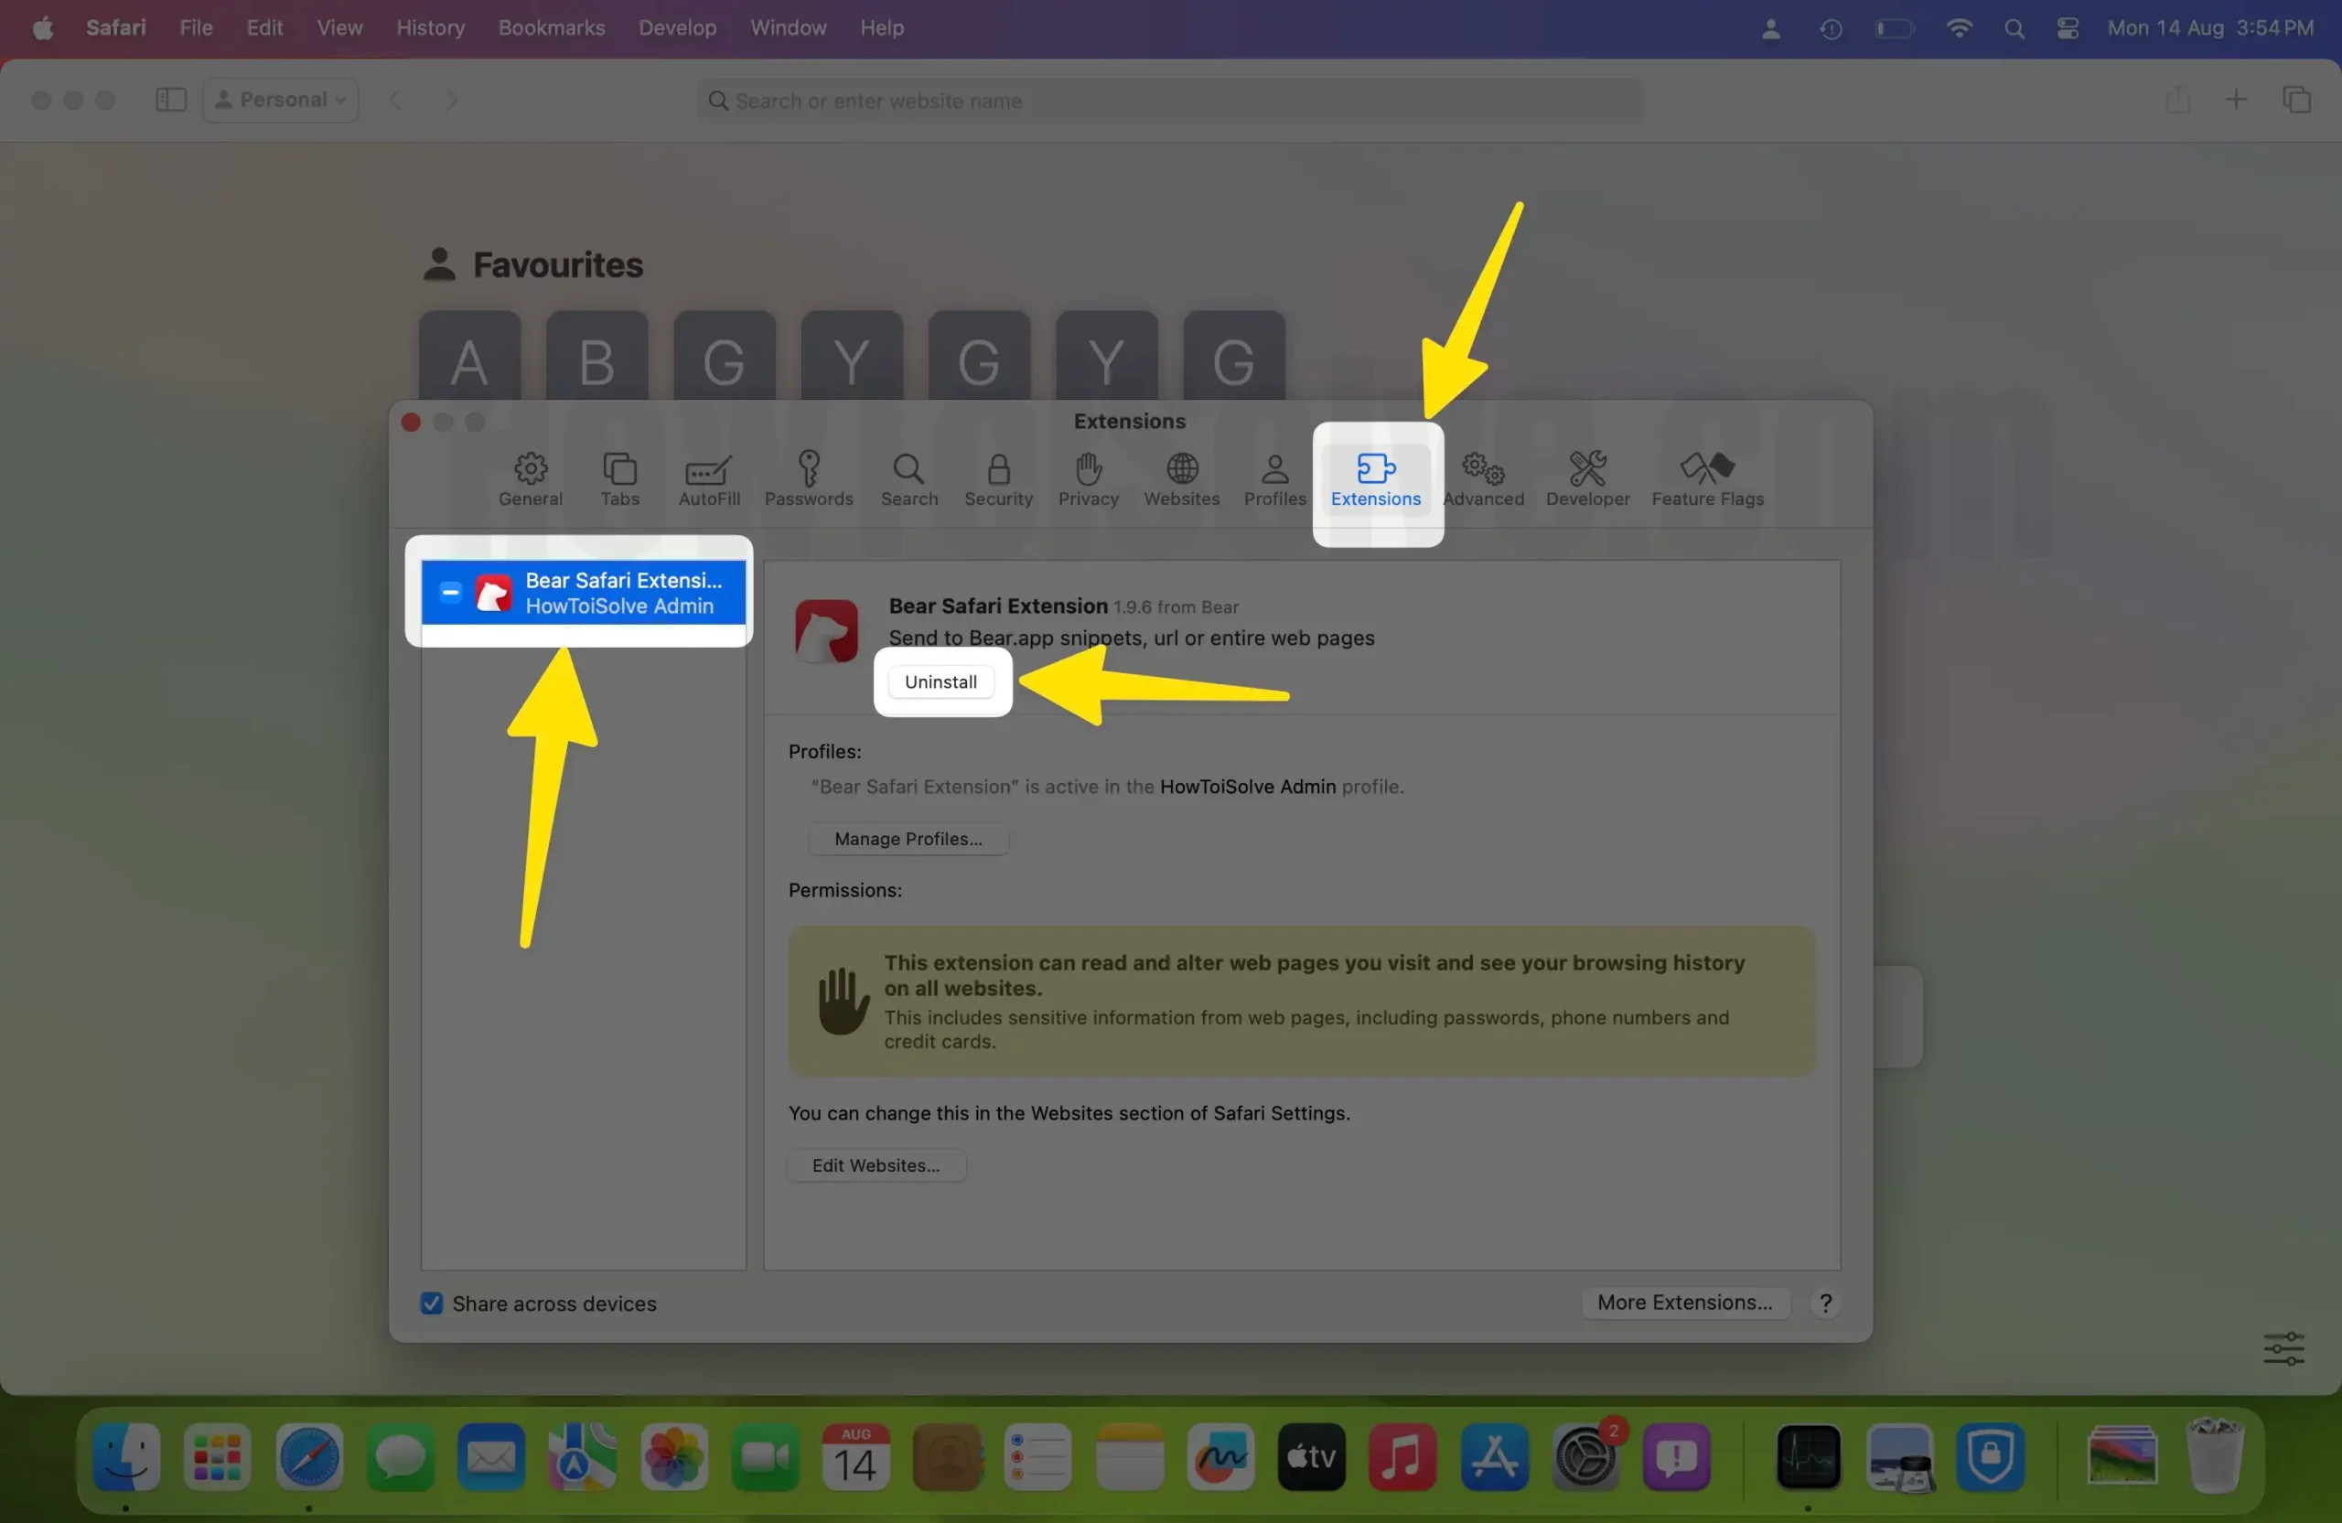Click the Tabs settings icon
The width and height of the screenshot is (2342, 1523).
(618, 478)
